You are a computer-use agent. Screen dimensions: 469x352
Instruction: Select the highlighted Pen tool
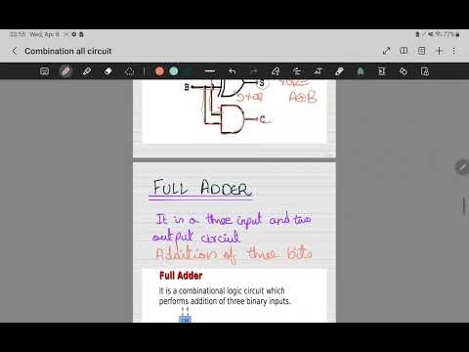pyautogui.click(x=65, y=71)
